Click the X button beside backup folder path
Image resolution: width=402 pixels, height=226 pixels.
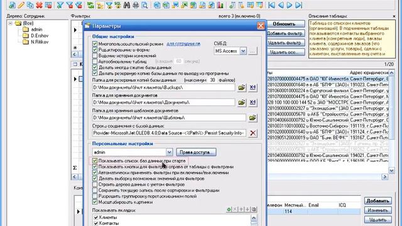coord(253,88)
